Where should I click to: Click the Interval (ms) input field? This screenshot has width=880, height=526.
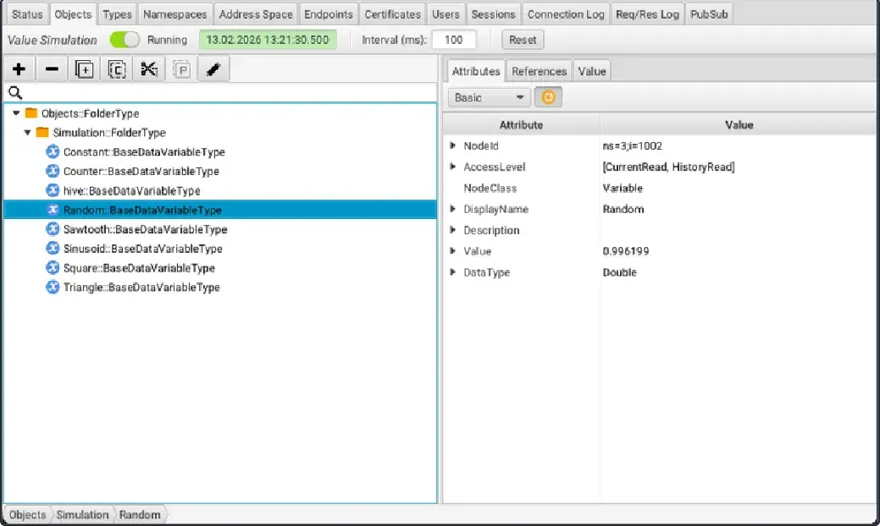pos(453,40)
